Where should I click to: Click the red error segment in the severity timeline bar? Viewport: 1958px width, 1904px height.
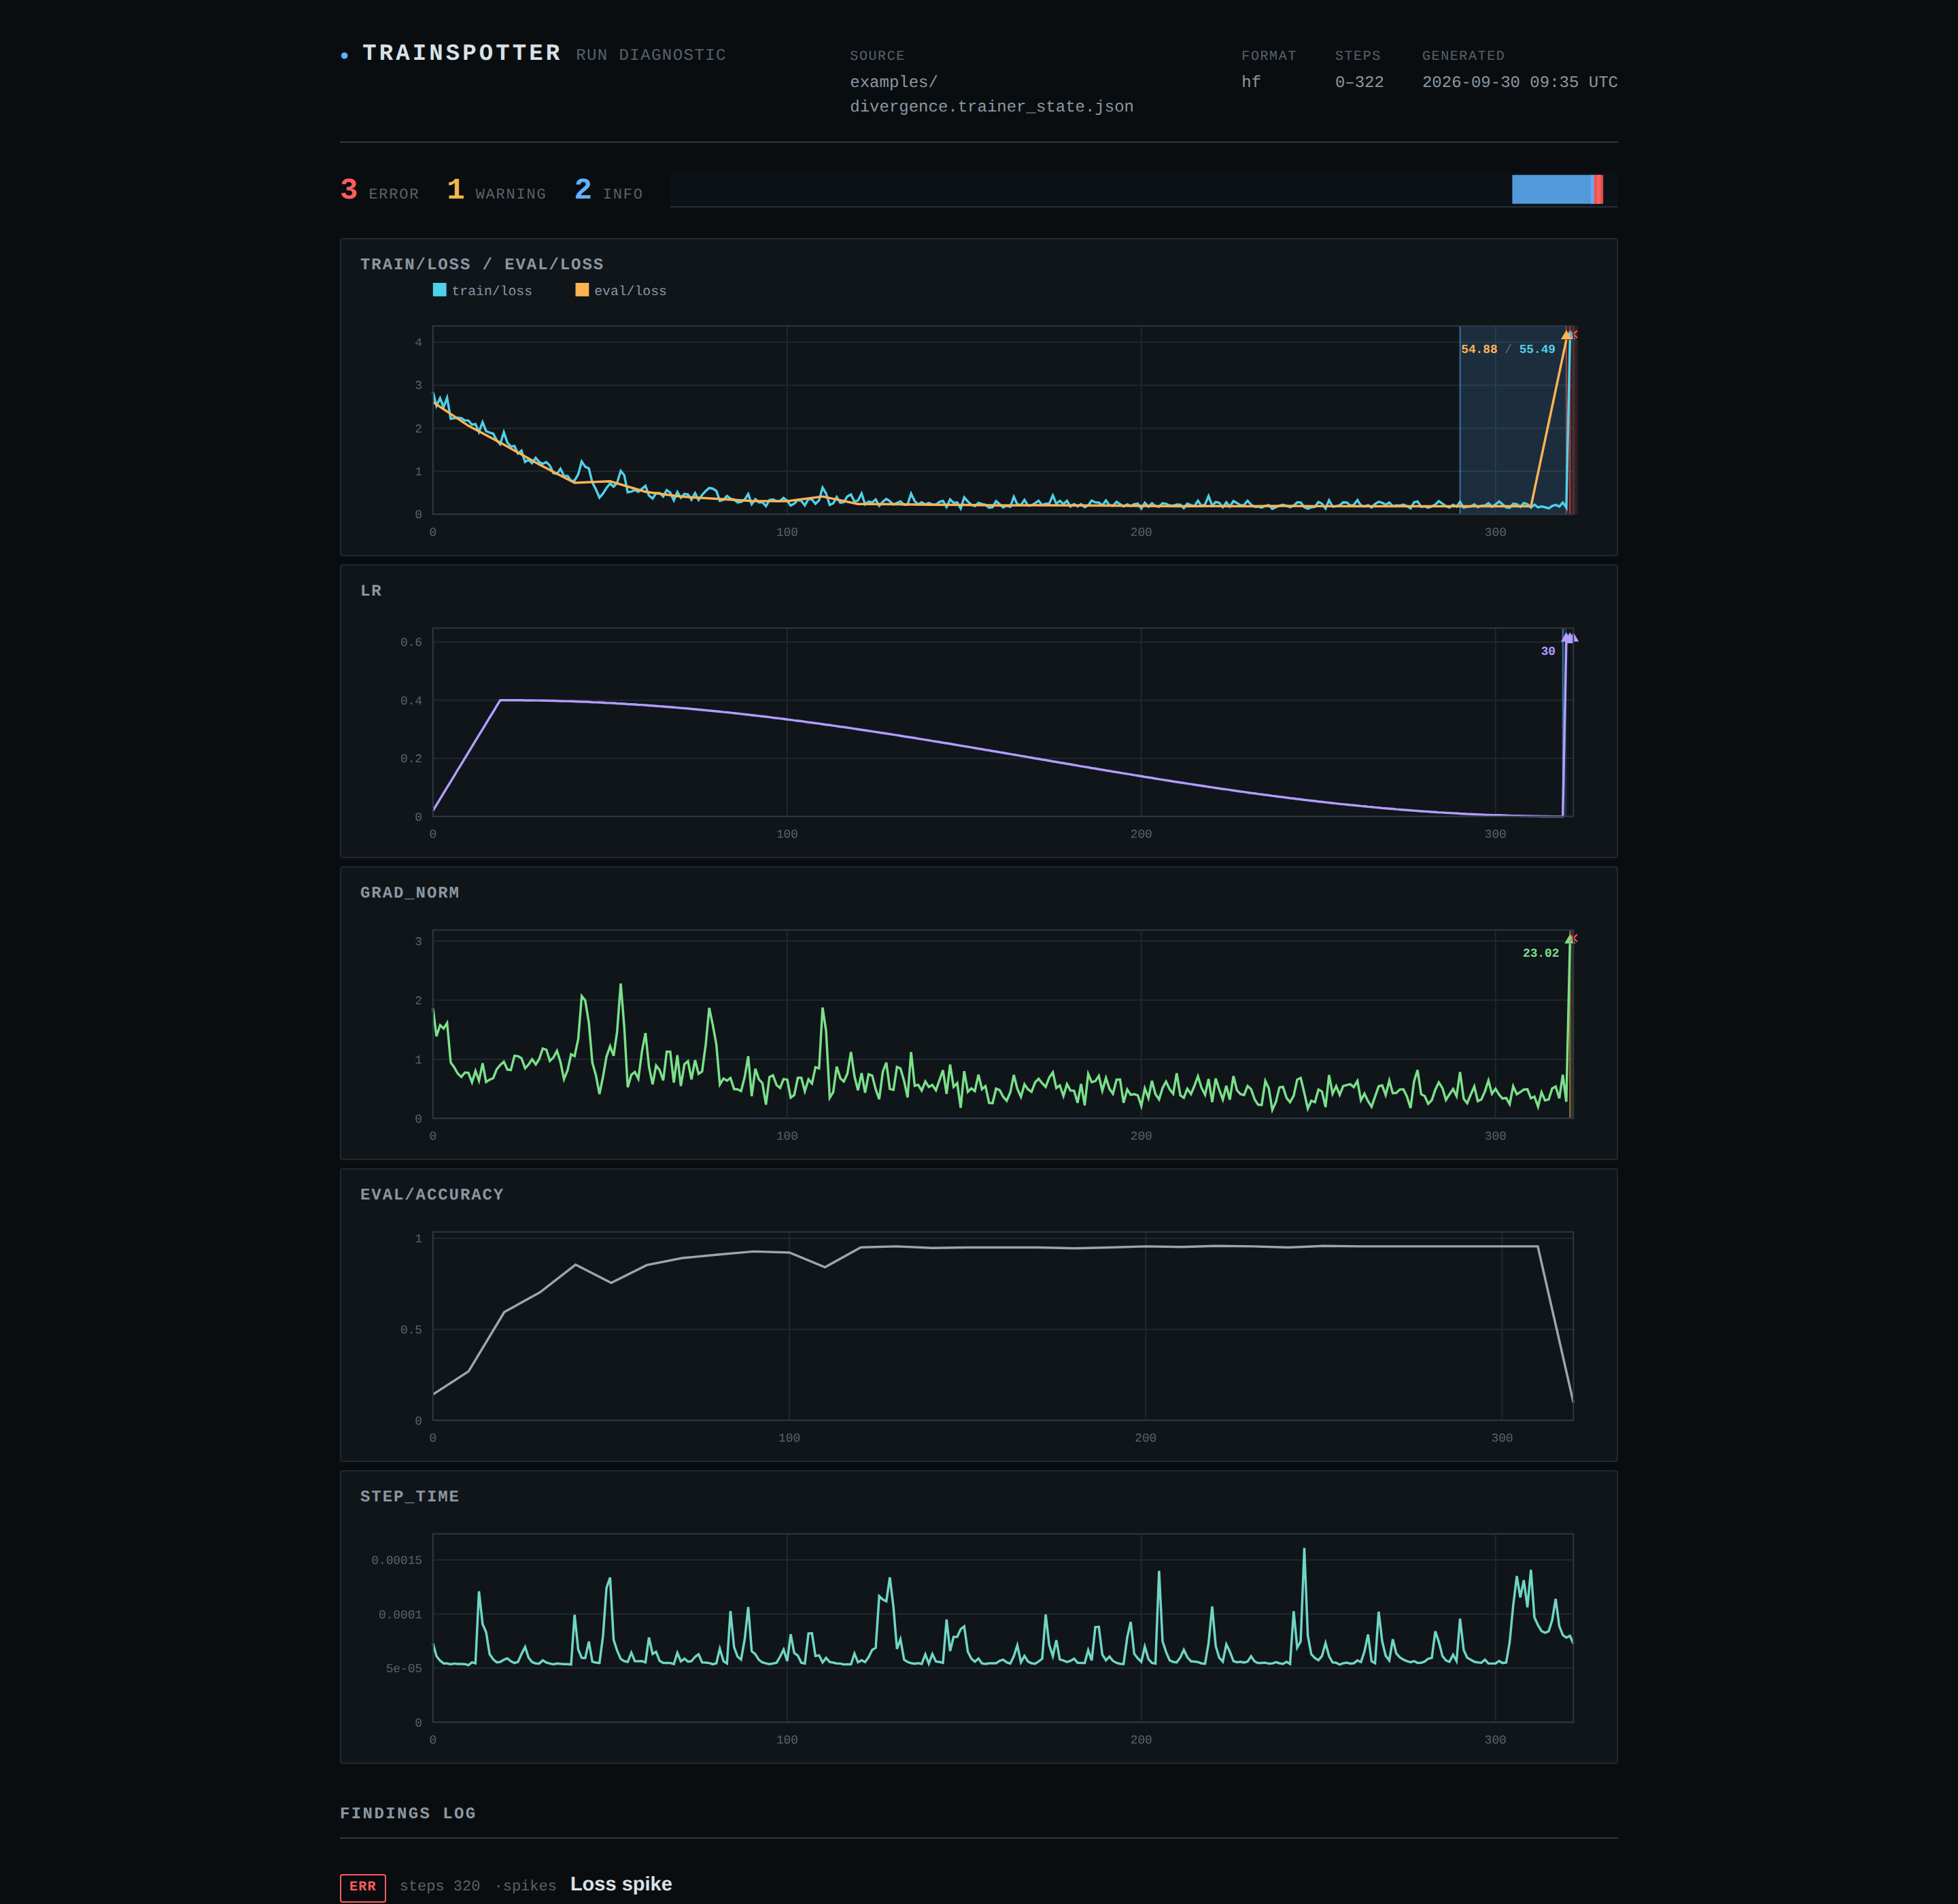1598,189
